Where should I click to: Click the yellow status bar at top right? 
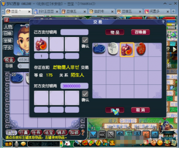point(171,25)
